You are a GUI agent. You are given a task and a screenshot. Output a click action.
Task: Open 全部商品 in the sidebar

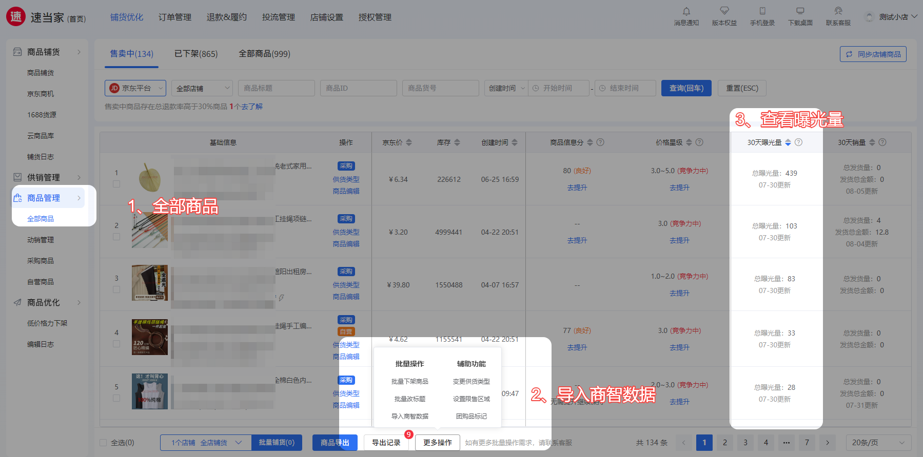41,219
